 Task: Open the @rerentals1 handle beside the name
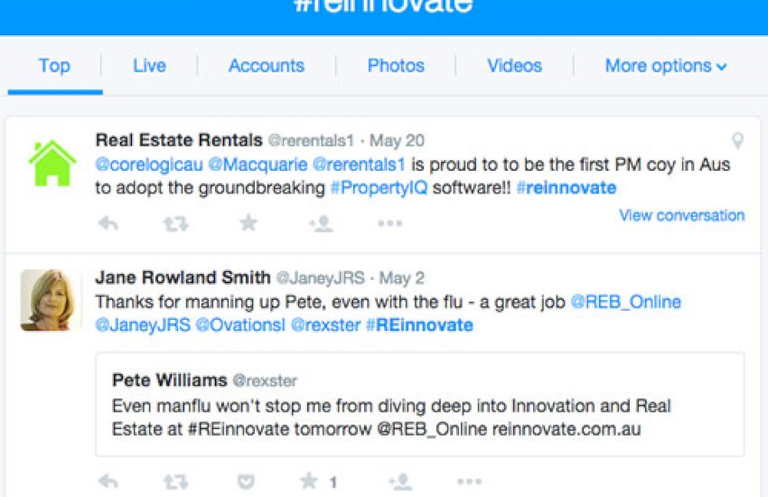click(311, 141)
